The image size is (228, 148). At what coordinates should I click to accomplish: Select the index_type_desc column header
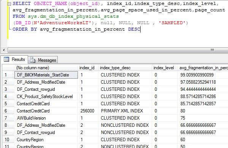125,68
